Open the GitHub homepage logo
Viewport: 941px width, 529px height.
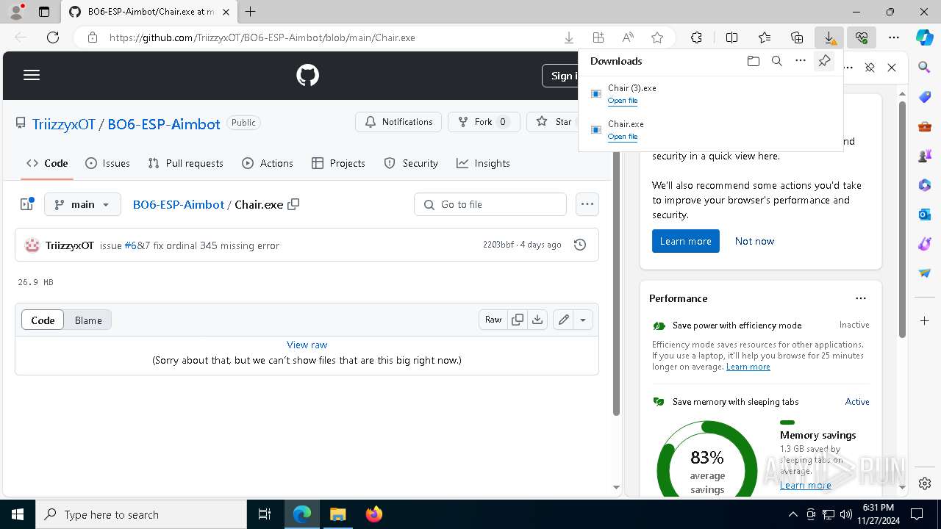pos(307,75)
